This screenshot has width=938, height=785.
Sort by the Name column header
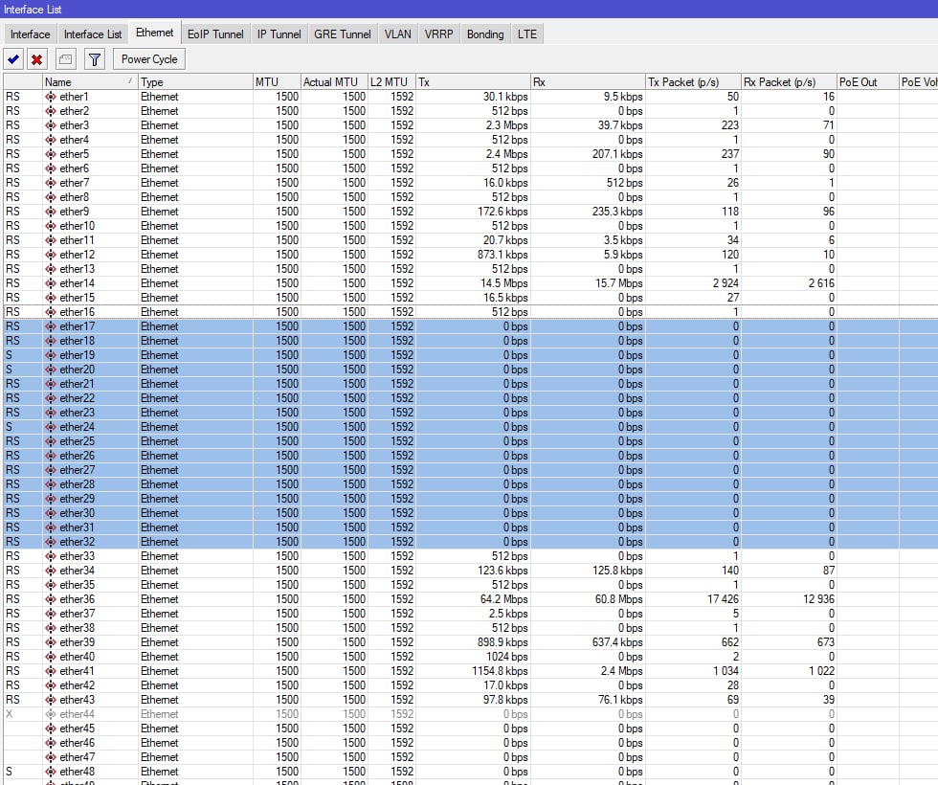tap(90, 82)
